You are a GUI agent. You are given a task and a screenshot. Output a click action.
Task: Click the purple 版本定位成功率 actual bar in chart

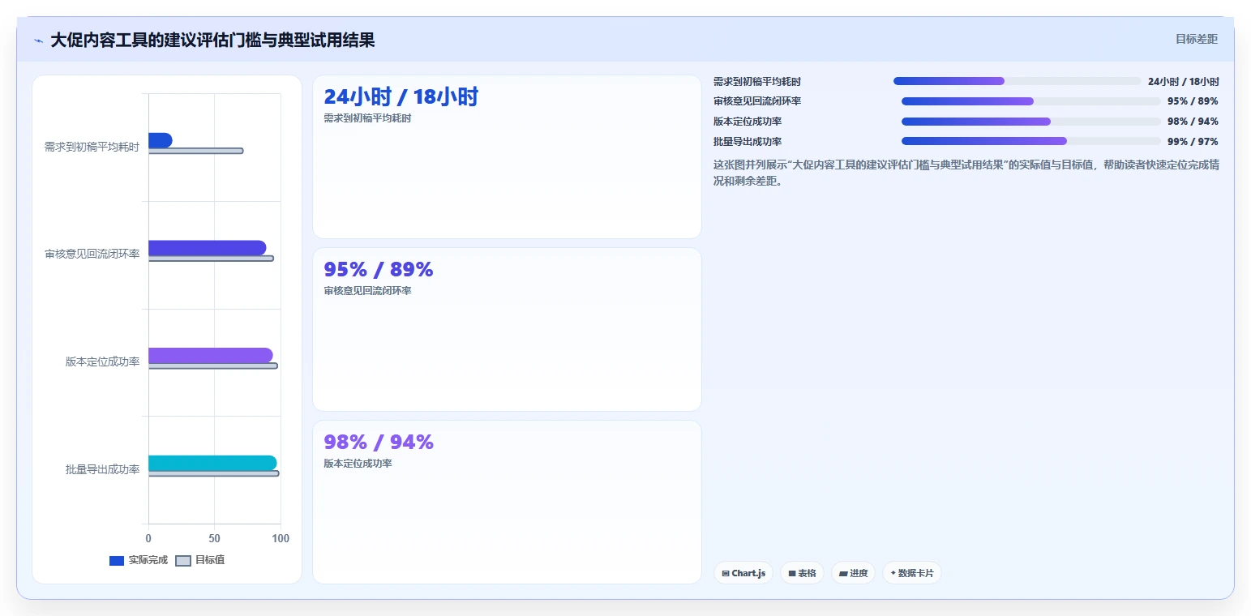[210, 355]
